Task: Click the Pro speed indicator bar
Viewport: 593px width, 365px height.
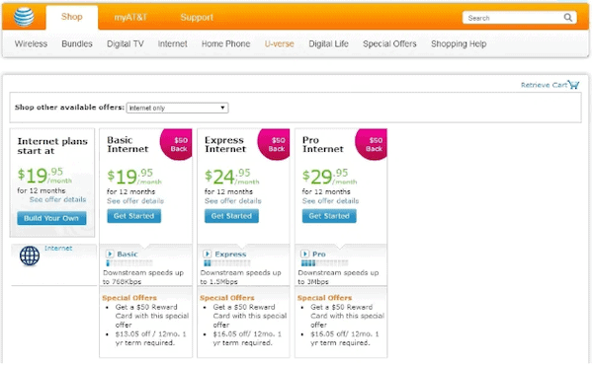Action: click(324, 263)
